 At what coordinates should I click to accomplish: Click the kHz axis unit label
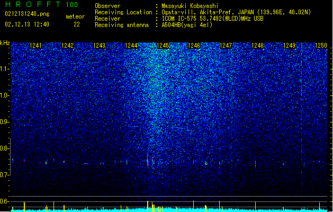point(5,43)
